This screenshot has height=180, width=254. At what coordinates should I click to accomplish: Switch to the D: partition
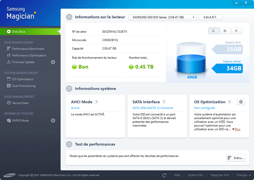[x=225, y=31]
